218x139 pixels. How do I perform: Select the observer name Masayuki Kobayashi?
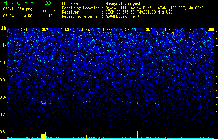click(124, 4)
